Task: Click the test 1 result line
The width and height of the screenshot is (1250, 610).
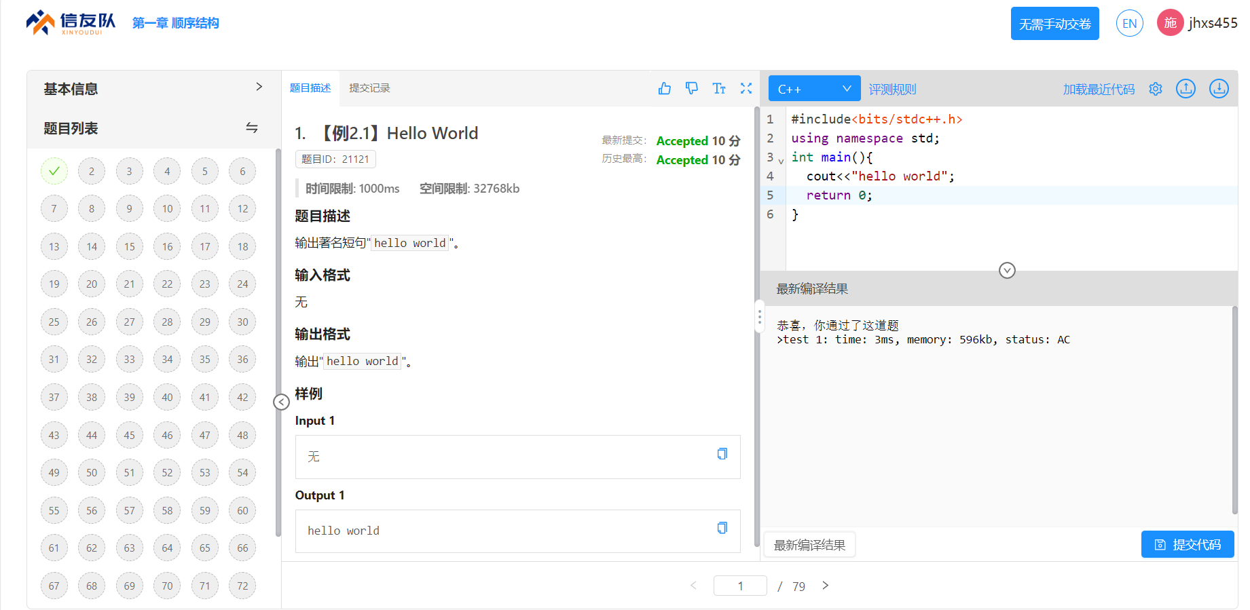Action: tap(923, 340)
